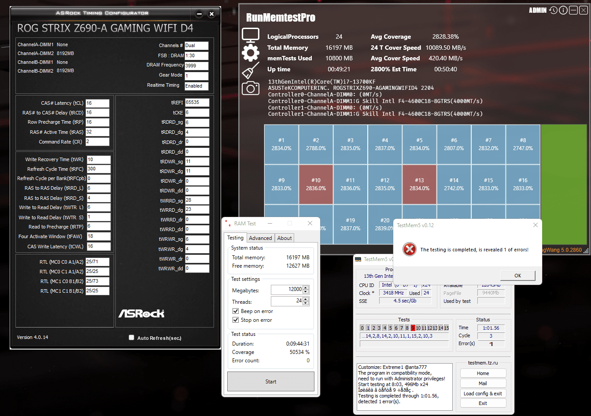This screenshot has width=591, height=416.
Task: Click the CAS Write Latency (tCWL) field
Action: pyautogui.click(x=99, y=247)
